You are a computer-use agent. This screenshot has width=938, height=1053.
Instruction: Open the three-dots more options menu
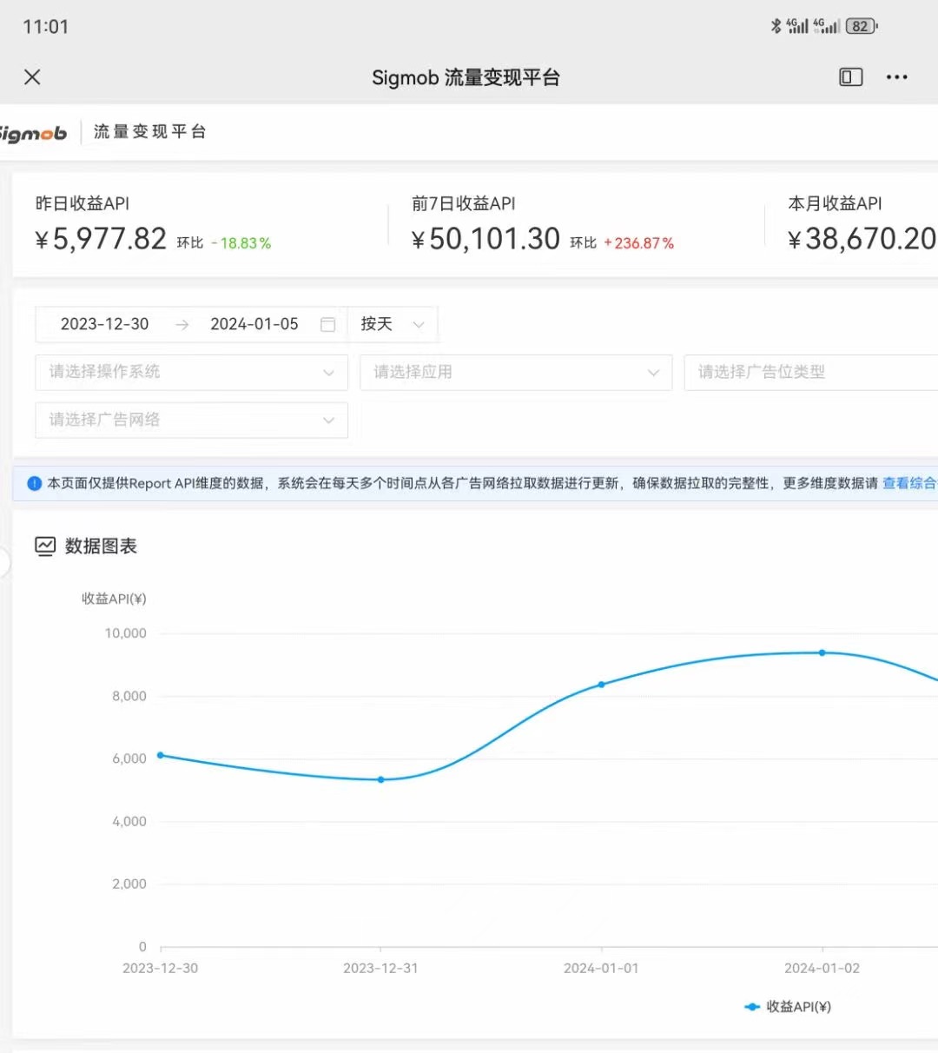pyautogui.click(x=896, y=77)
